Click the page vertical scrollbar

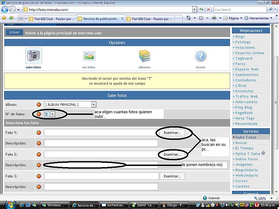(276, 103)
